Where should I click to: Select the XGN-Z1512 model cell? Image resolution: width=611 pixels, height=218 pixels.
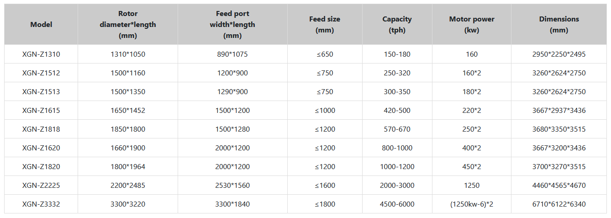tap(41, 73)
